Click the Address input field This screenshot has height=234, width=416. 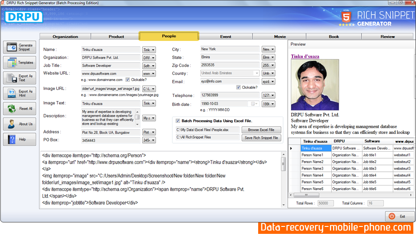point(111,133)
